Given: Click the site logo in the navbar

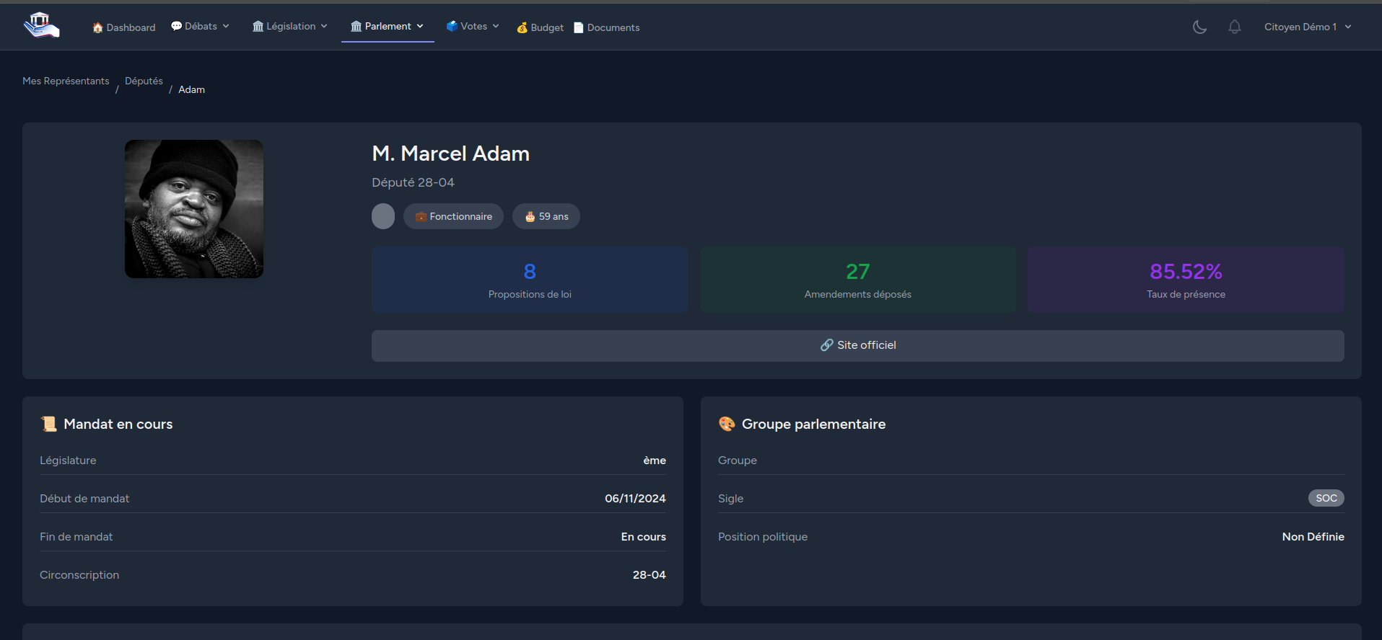Looking at the screenshot, I should point(41,26).
